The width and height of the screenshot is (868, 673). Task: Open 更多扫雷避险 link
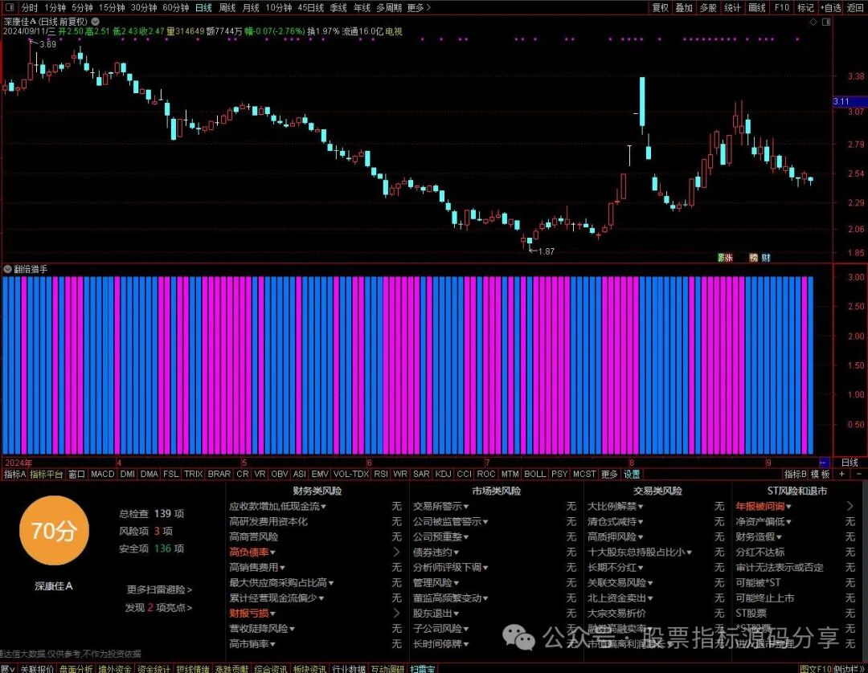point(159,589)
